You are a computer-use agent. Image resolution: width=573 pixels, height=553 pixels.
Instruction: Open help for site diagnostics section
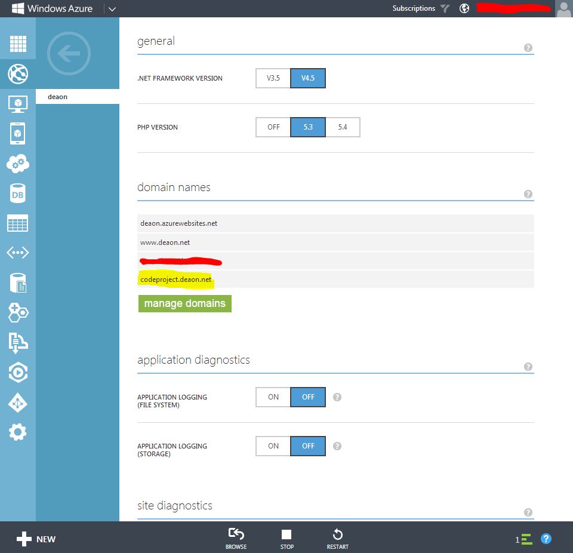click(x=528, y=512)
